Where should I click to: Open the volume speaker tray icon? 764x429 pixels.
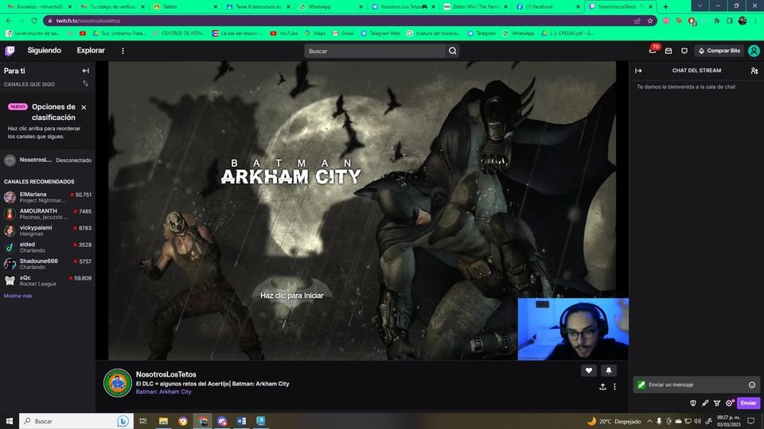[x=698, y=421]
